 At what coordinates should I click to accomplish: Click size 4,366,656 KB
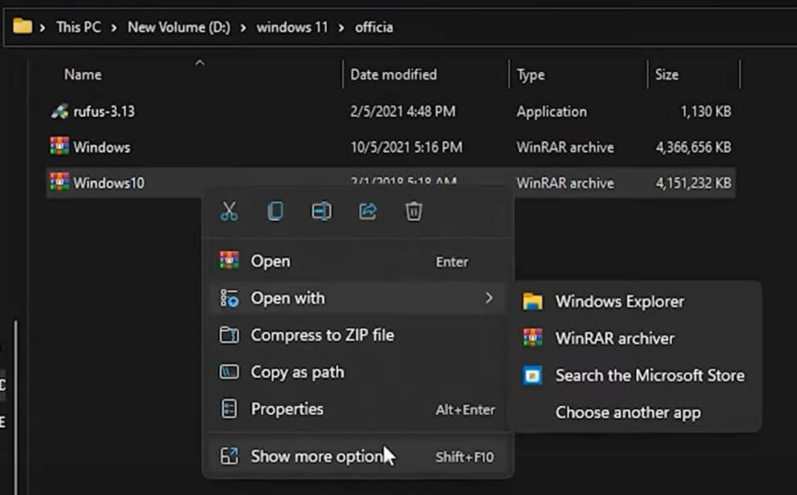[693, 147]
